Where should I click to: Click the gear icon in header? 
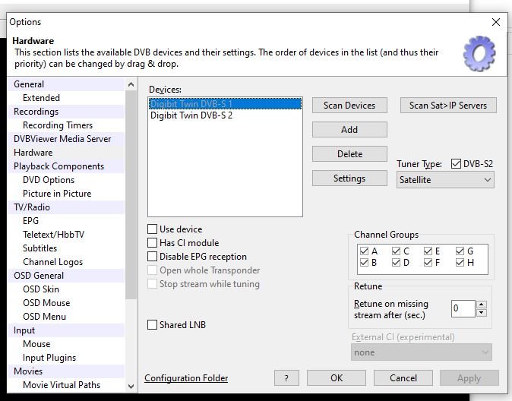[x=479, y=53]
